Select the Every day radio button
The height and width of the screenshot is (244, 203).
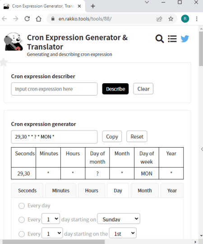tap(22, 206)
